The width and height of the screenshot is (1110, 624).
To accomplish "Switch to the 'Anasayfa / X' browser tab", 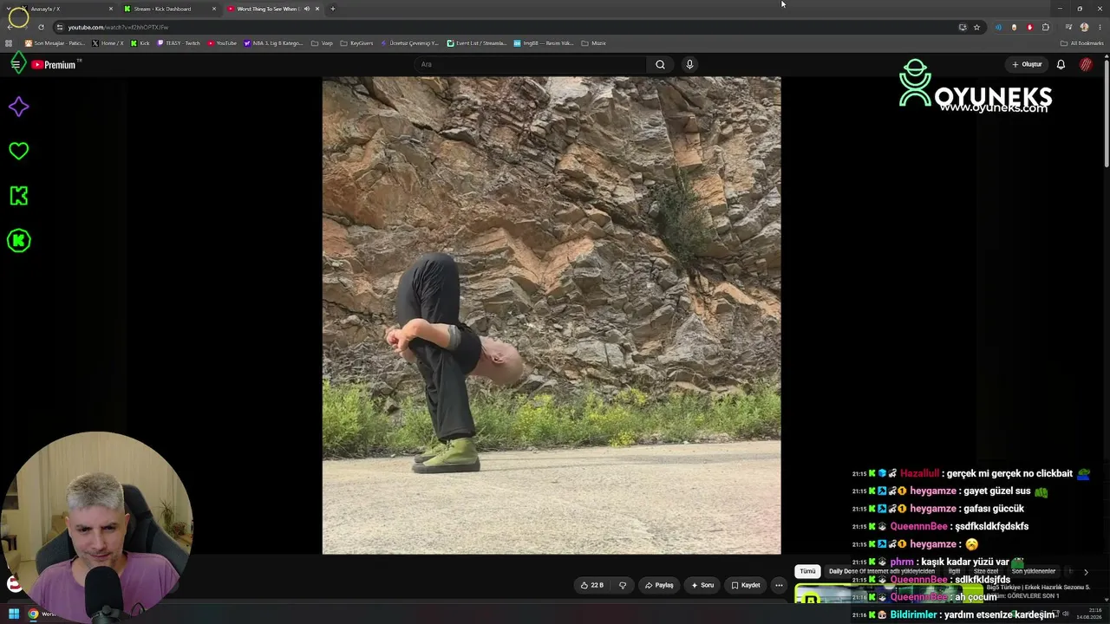I will pyautogui.click(x=66, y=9).
